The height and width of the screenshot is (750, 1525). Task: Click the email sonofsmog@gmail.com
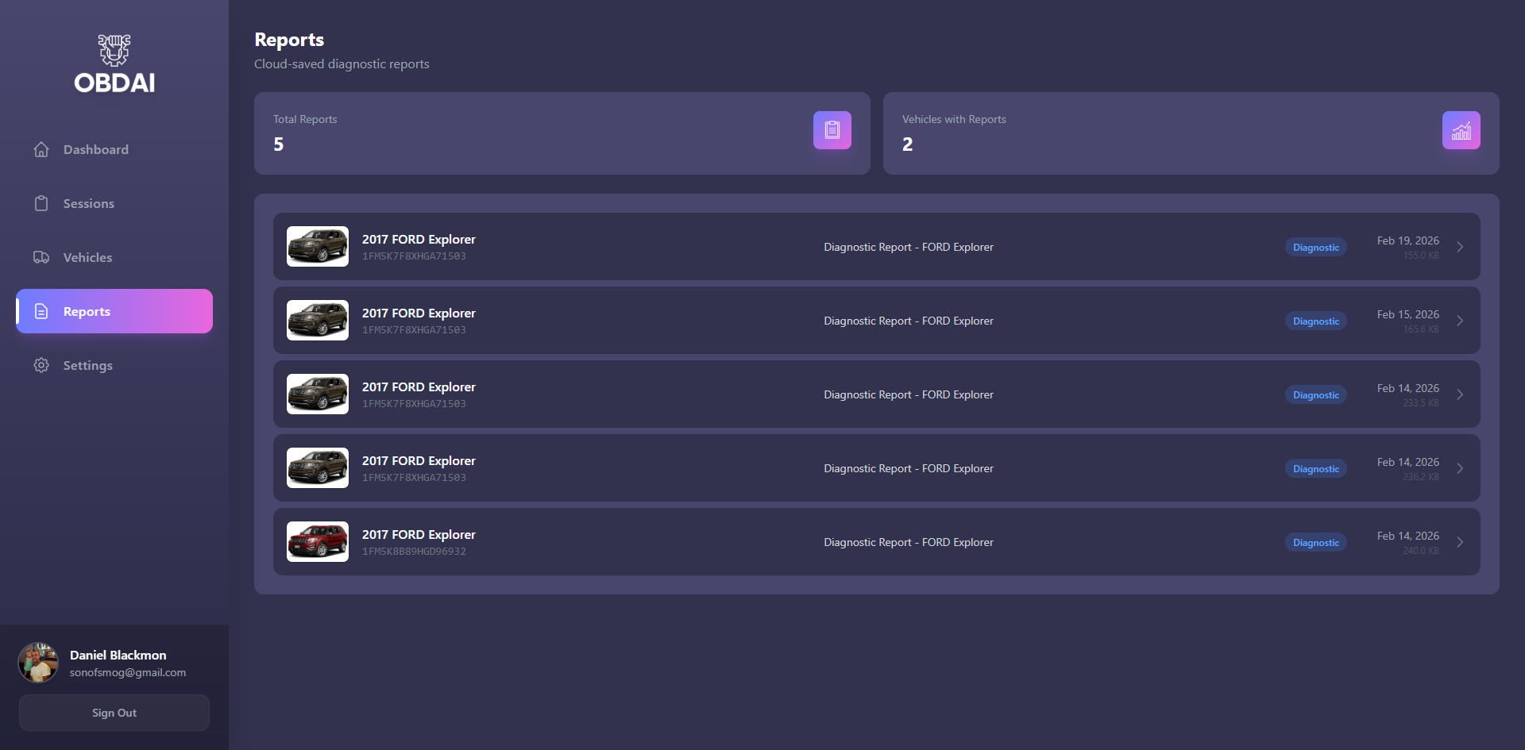coord(128,672)
